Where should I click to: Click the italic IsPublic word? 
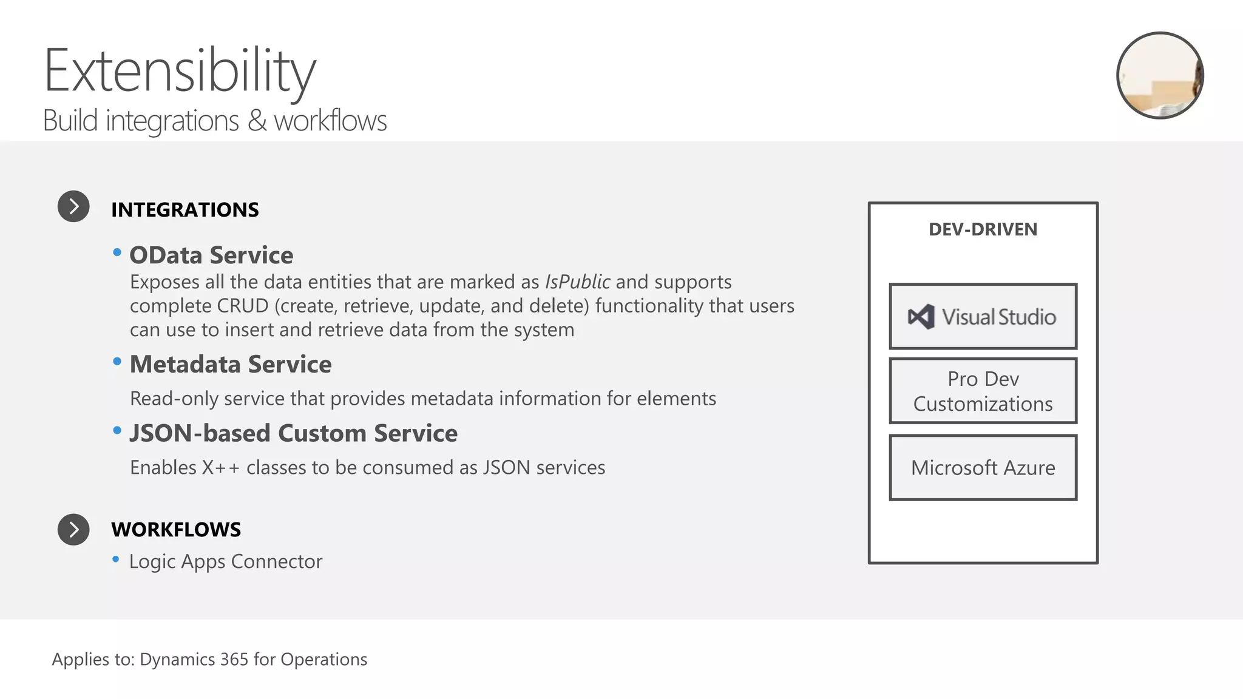click(577, 282)
